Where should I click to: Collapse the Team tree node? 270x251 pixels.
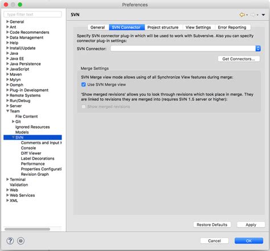click(x=8, y=111)
